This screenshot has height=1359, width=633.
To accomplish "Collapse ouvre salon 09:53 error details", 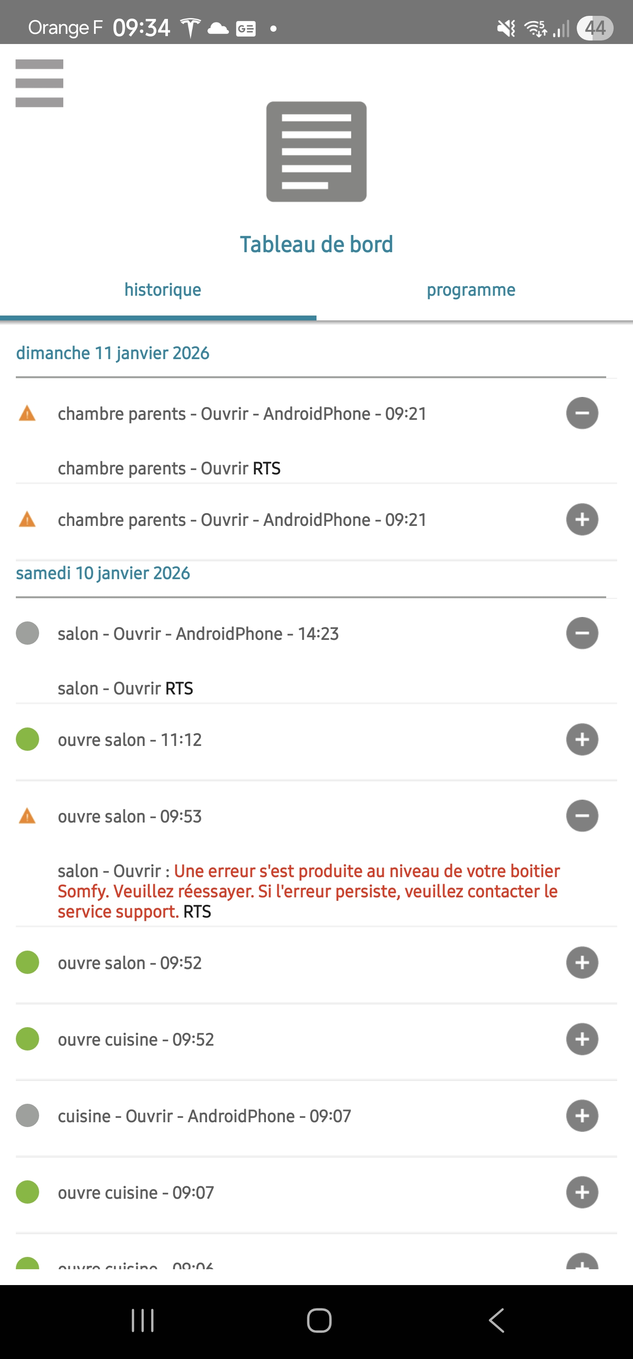I will (x=582, y=816).
